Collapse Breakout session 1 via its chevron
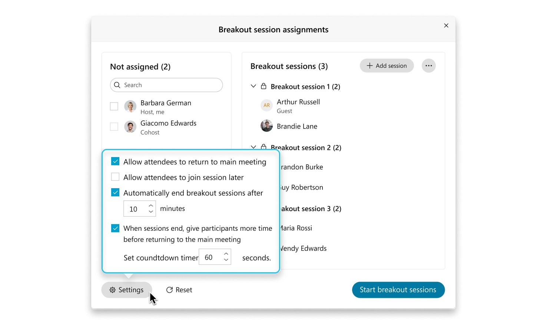 (x=253, y=86)
